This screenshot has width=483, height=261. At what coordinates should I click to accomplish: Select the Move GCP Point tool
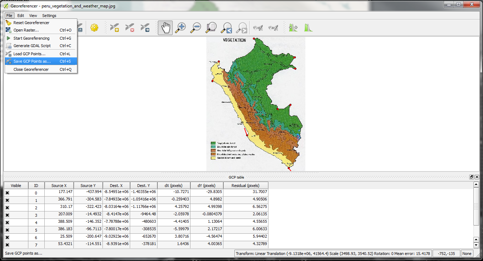(x=145, y=28)
